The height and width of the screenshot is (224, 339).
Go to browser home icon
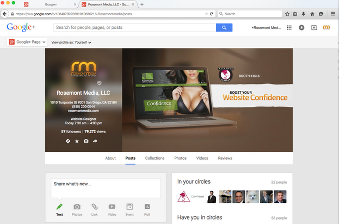(312, 14)
